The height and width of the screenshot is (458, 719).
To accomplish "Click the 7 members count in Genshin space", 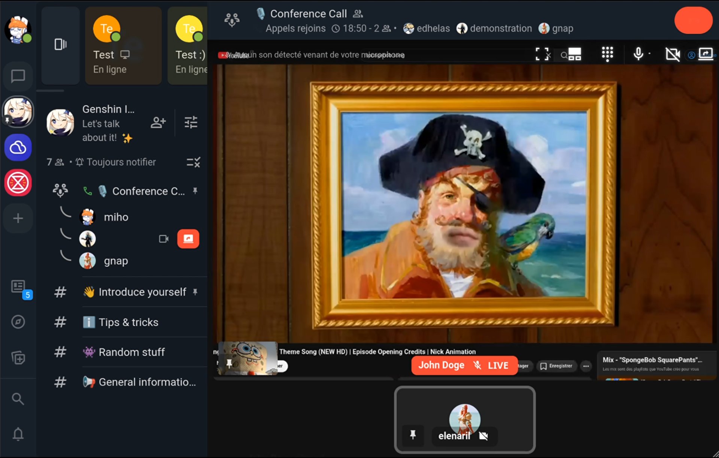I will [x=55, y=162].
